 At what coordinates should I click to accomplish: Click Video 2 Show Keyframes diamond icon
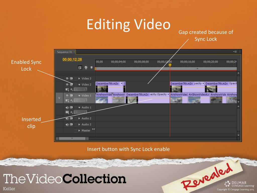pyautogui.click(x=72, y=89)
